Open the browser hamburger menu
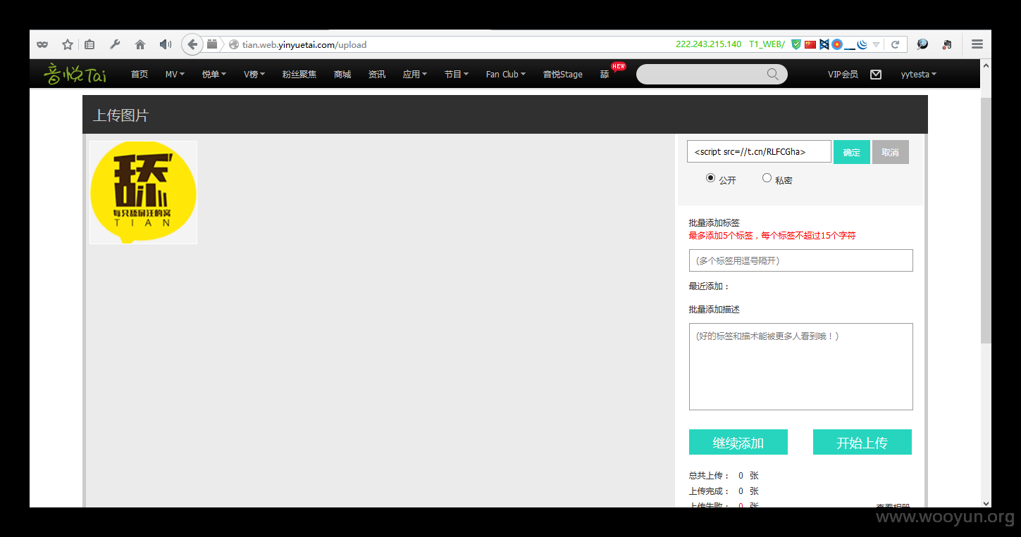The height and width of the screenshot is (537, 1021). 977,44
